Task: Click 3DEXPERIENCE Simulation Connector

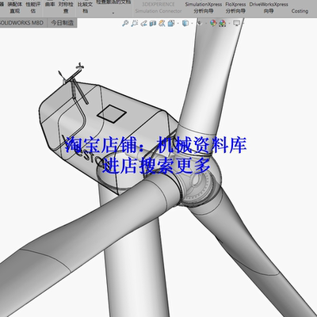Action: tap(158, 8)
